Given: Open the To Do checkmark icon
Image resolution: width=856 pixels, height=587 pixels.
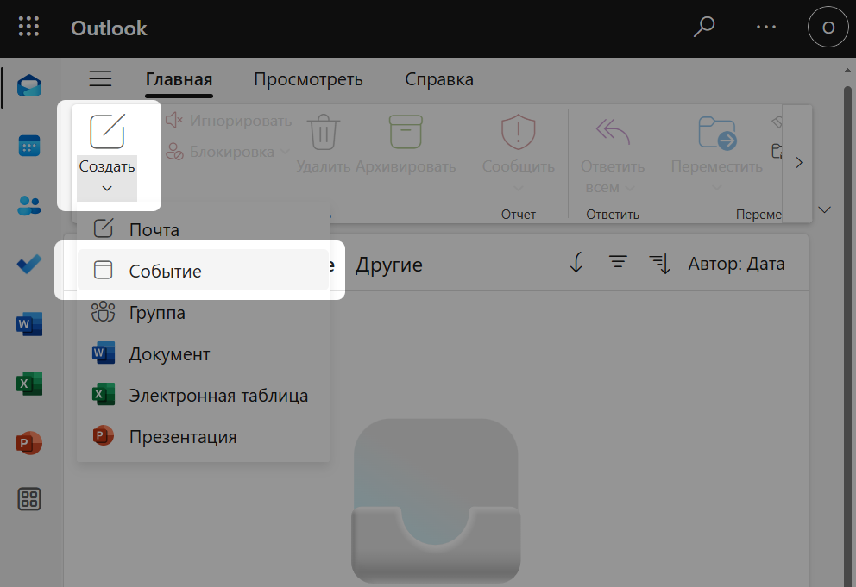Looking at the screenshot, I should click(x=29, y=265).
